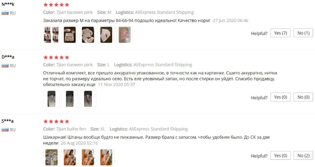Open third photo in D***a's review
The image size is (315, 167).
pos(88,99)
